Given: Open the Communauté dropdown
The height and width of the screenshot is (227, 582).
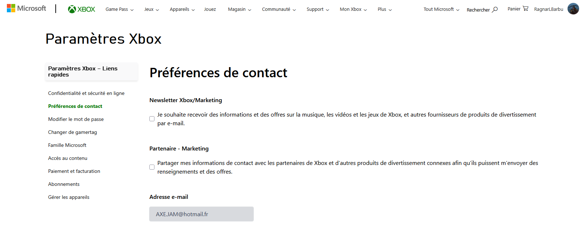Looking at the screenshot, I should (x=279, y=9).
